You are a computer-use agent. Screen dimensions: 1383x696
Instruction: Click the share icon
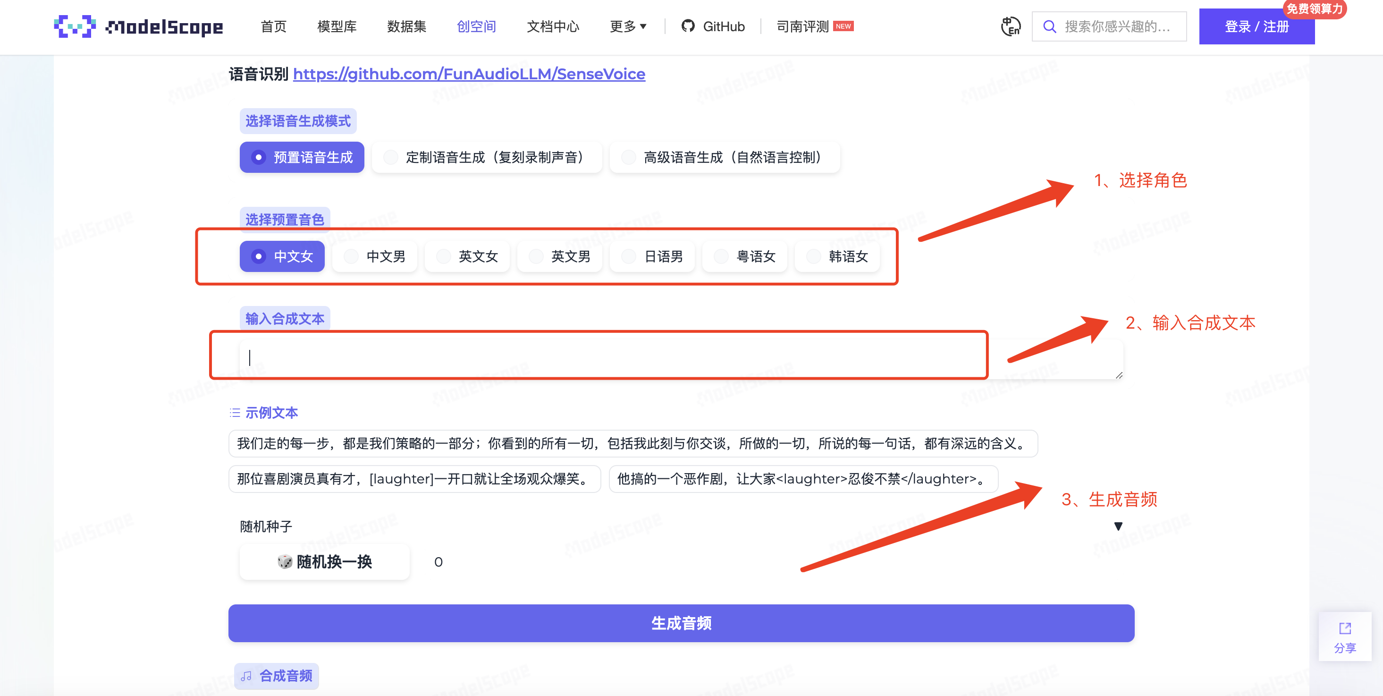(x=1344, y=628)
